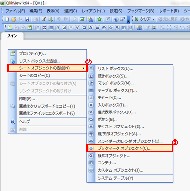The image size is (190, 191).
Task: Click the What's This help cursor icon
Action: click(x=123, y=19)
